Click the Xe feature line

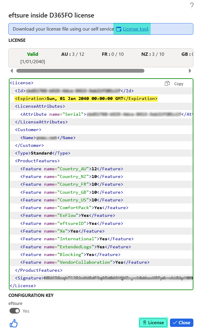click(x=62, y=231)
